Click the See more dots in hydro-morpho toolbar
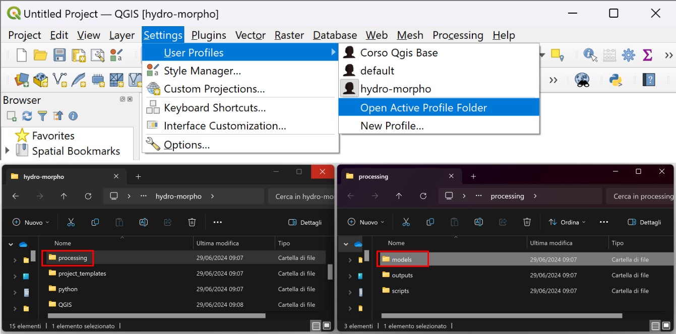This screenshot has width=676, height=334. click(x=218, y=222)
